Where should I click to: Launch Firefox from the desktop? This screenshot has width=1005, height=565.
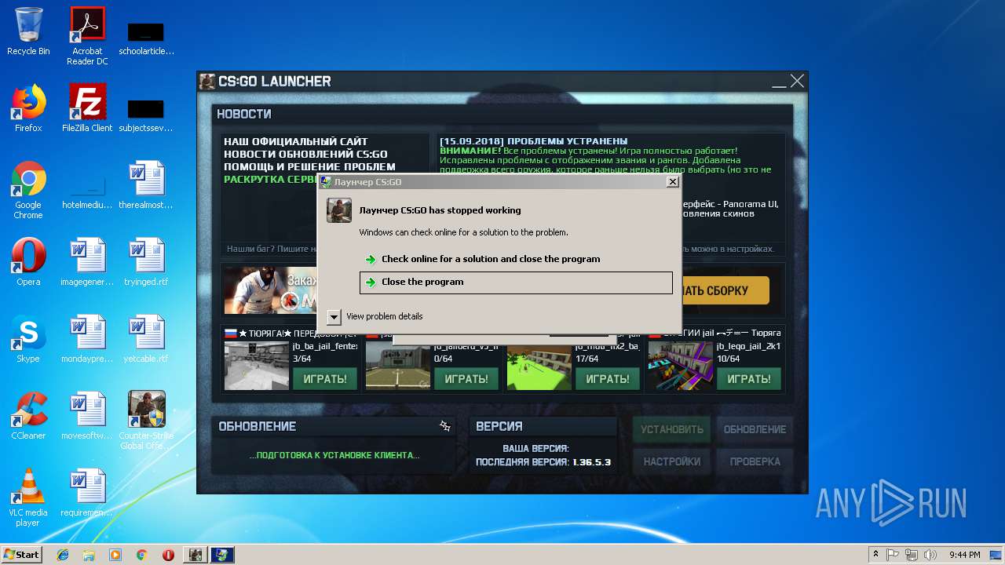pos(28,108)
